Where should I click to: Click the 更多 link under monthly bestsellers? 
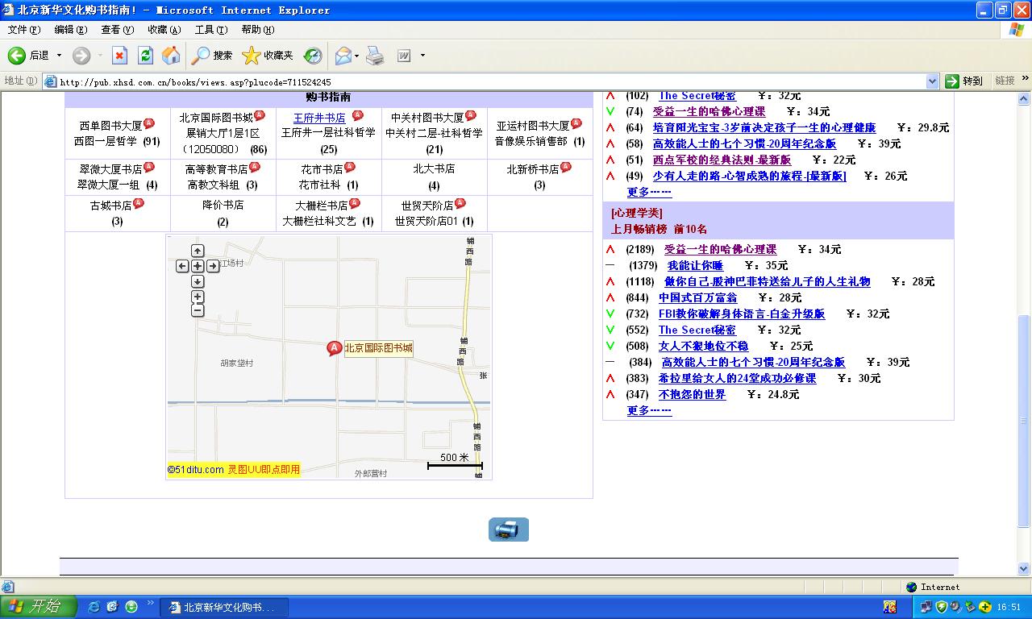(x=649, y=410)
